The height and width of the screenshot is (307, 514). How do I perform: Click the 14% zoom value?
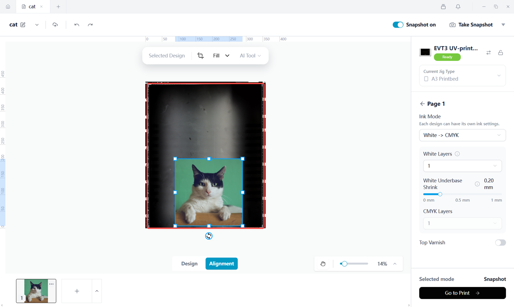pyautogui.click(x=382, y=264)
